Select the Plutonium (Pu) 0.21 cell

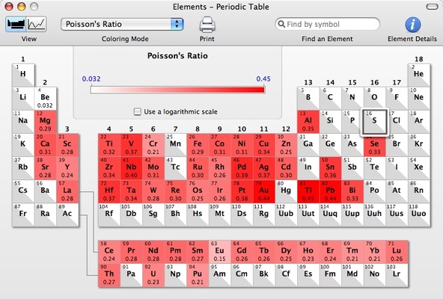pyautogui.click(x=198, y=275)
